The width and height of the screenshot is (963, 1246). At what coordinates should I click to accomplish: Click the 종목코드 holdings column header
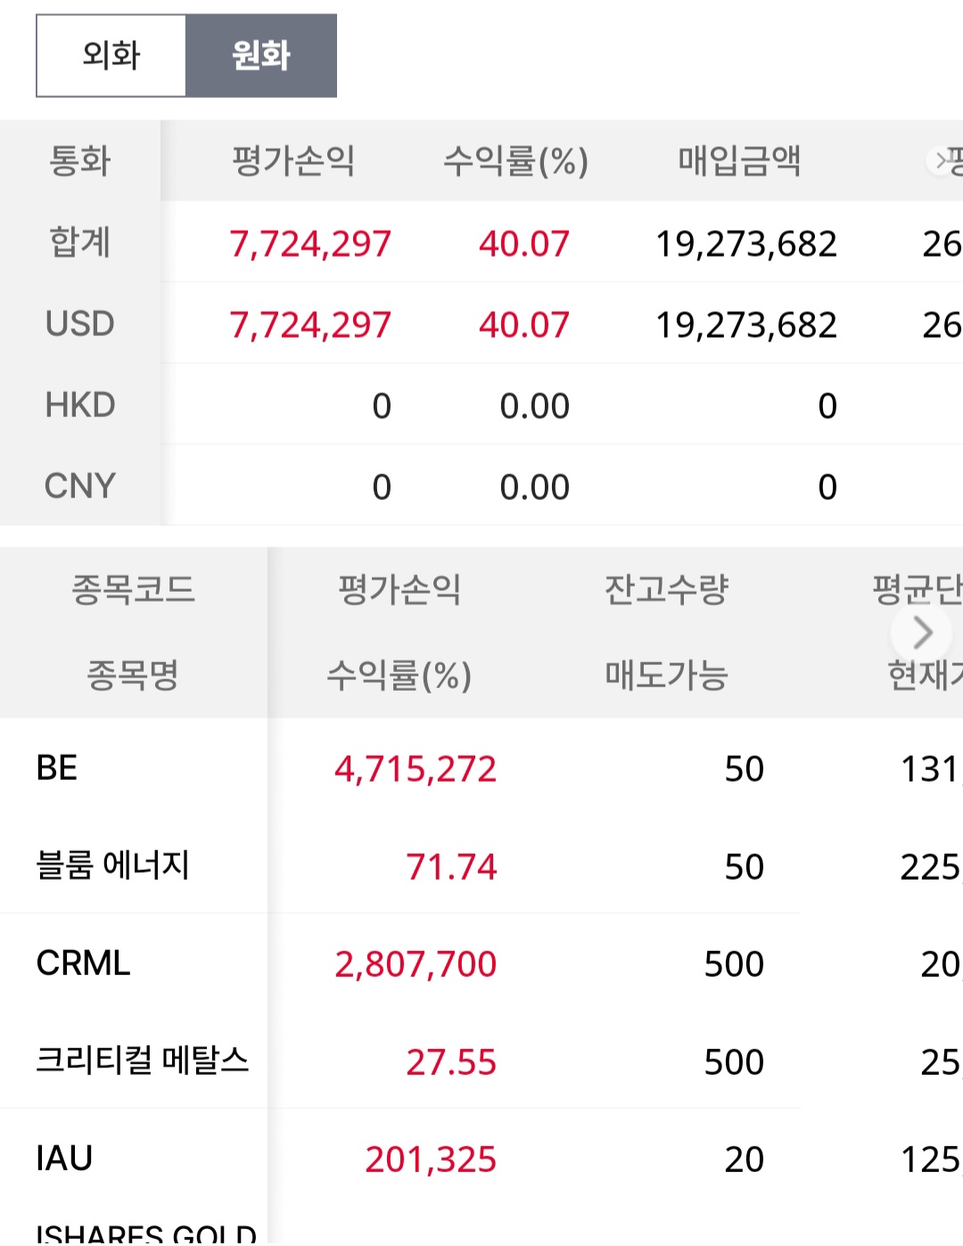(x=133, y=589)
